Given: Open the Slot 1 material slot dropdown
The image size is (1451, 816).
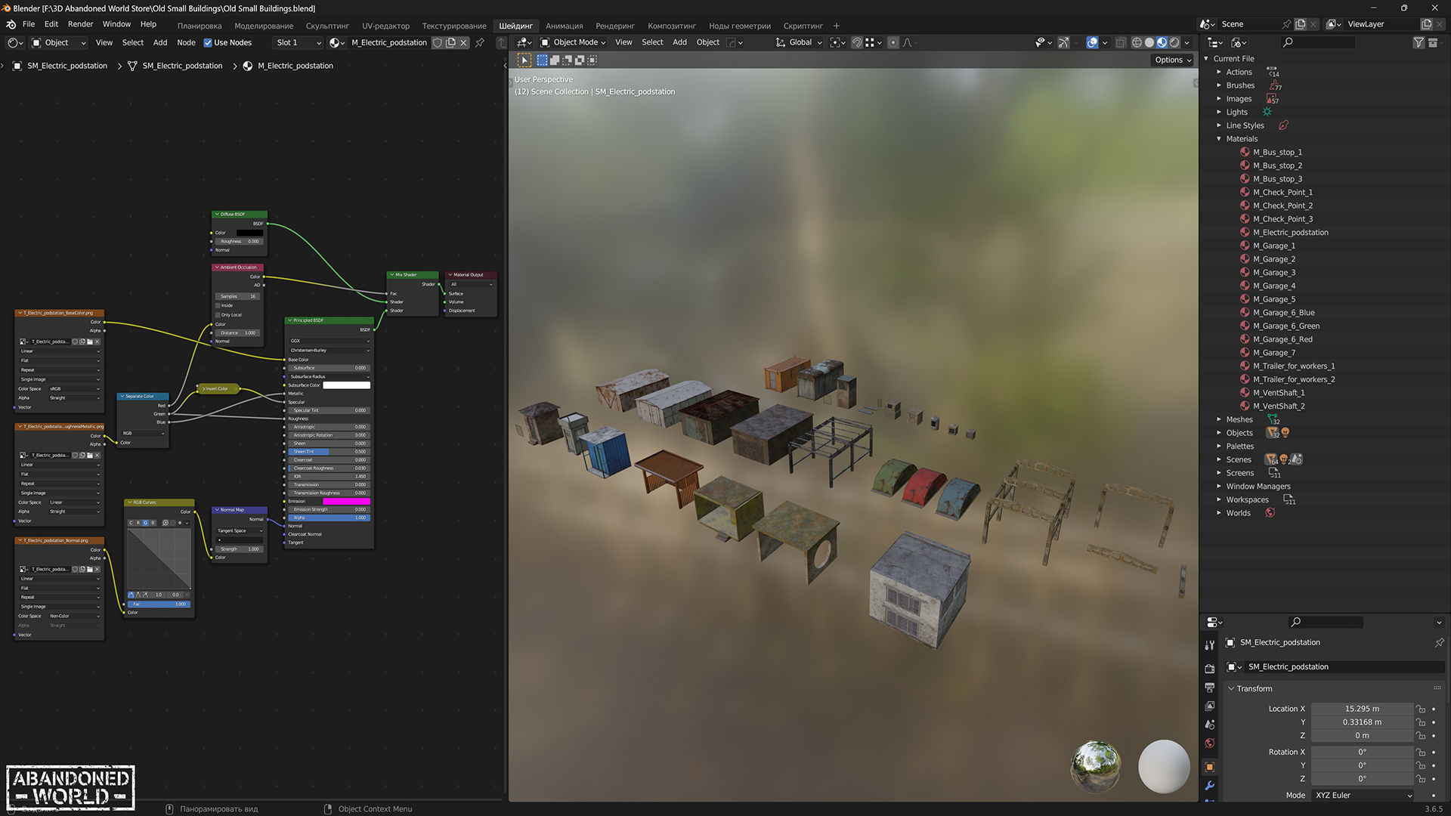Looking at the screenshot, I should click(298, 43).
